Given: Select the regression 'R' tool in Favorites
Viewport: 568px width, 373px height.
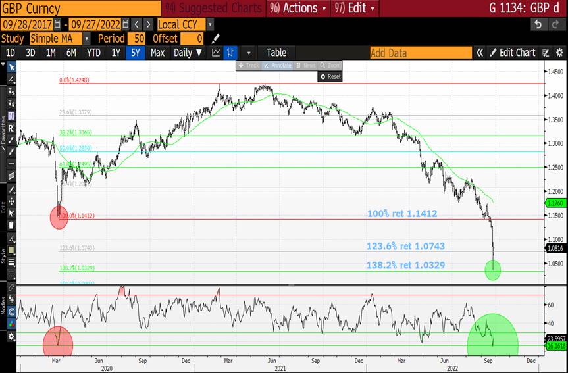Looking at the screenshot, I should coord(12,128).
